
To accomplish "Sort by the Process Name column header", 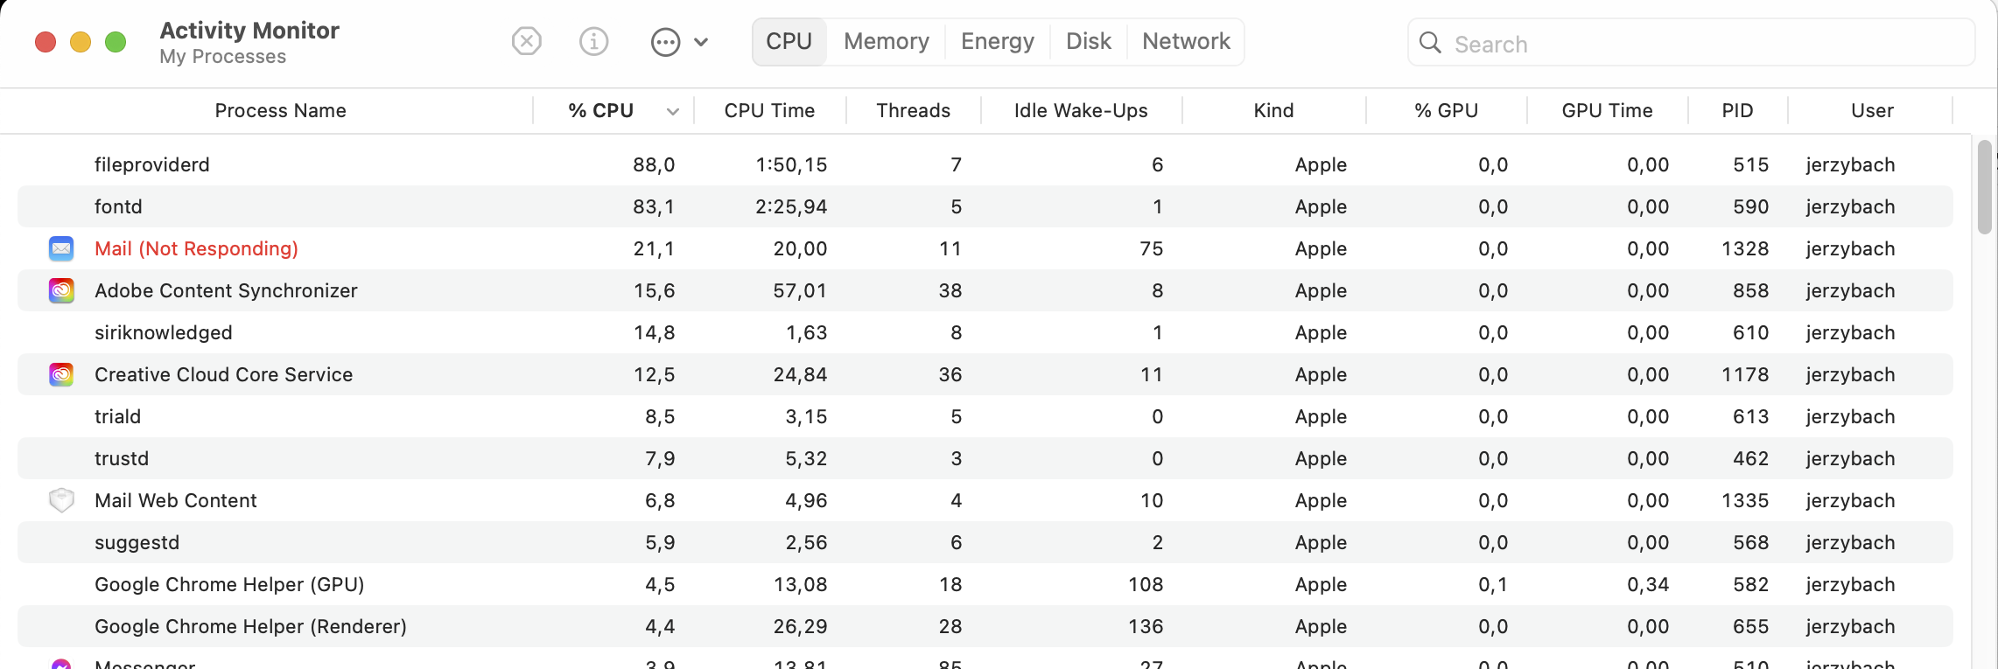I will point(280,110).
